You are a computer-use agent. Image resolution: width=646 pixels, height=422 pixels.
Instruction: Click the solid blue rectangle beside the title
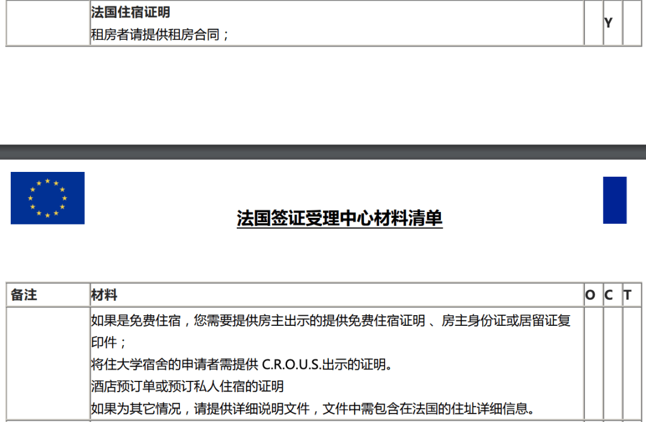tap(614, 200)
